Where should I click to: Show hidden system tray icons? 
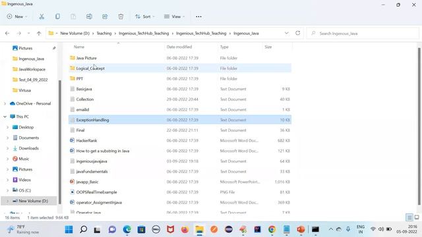tap(331, 229)
